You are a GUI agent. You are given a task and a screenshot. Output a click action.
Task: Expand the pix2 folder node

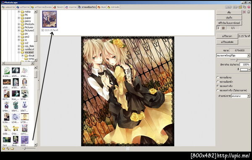coord(19,37)
